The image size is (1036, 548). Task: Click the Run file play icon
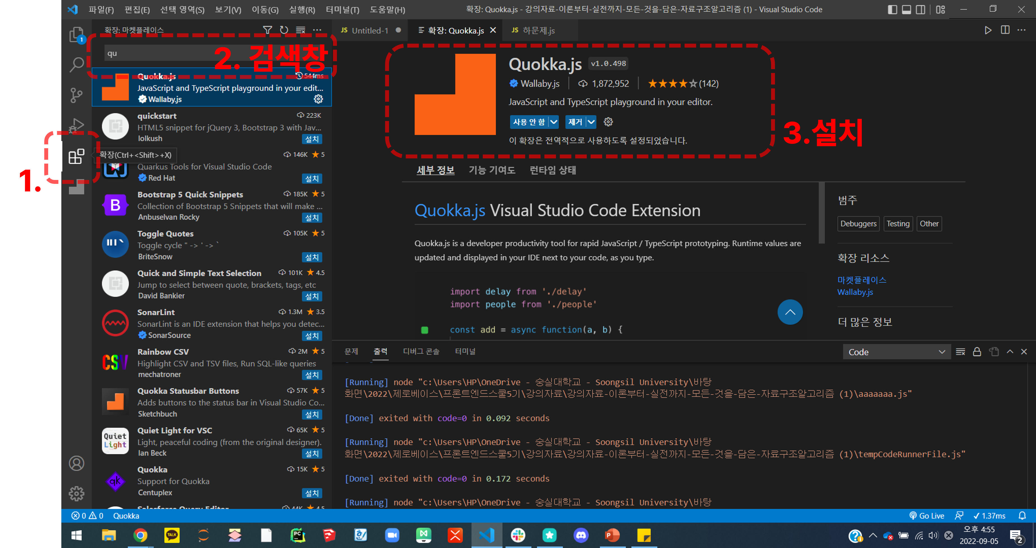click(x=988, y=30)
